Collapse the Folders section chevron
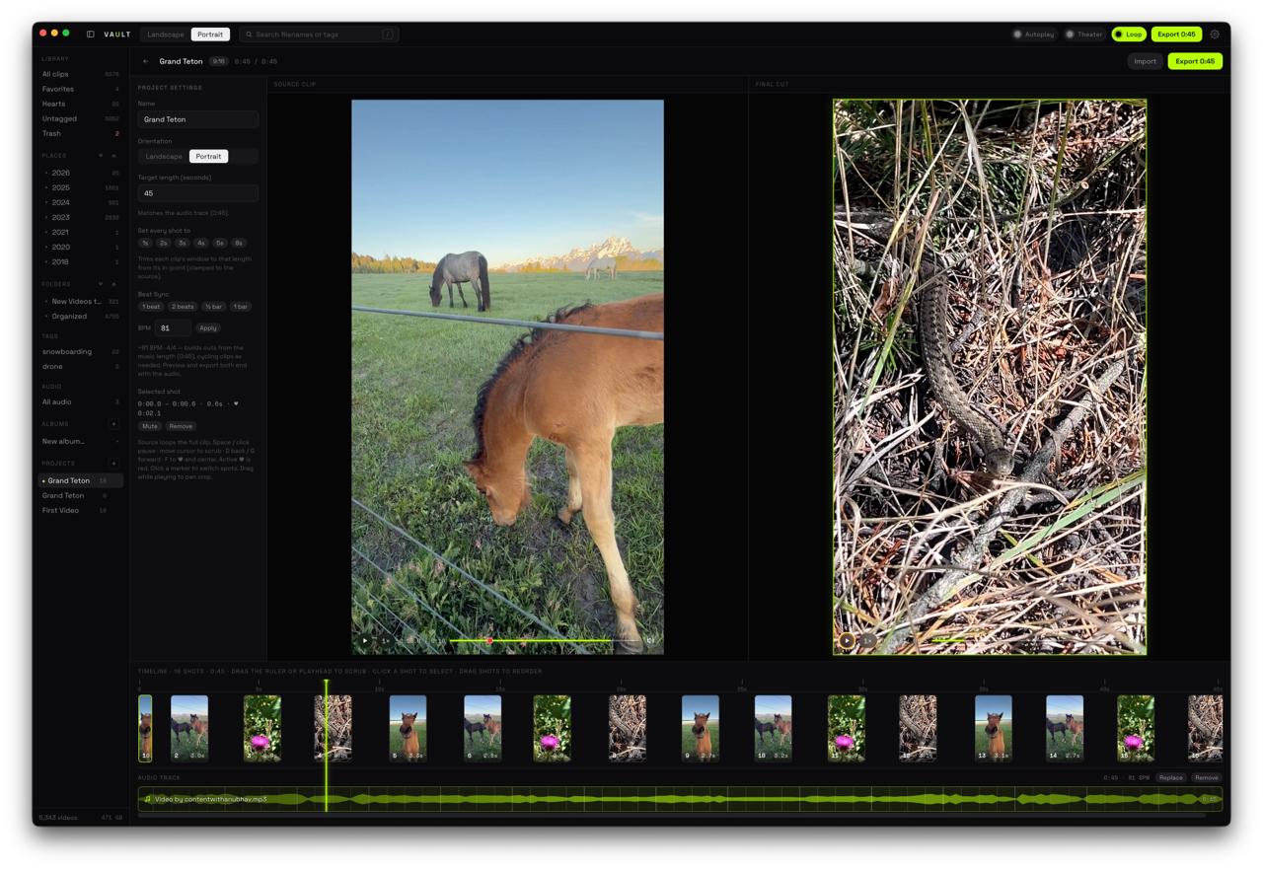Viewport: 1263px width, 869px height. [x=113, y=284]
